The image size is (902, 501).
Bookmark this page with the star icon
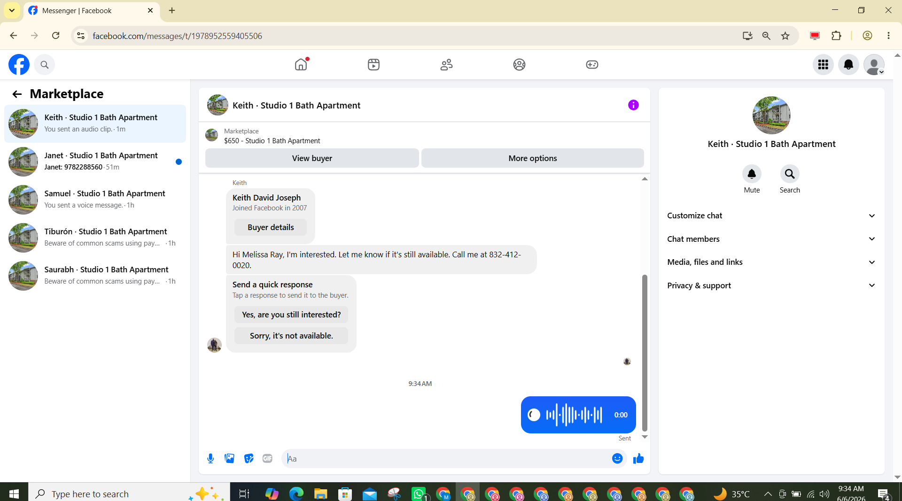point(785,36)
